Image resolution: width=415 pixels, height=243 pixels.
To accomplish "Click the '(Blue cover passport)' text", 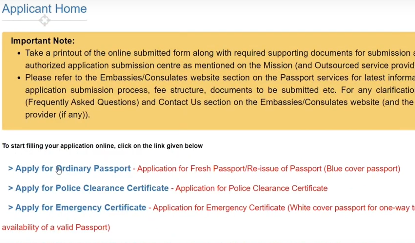I will coord(362,169).
